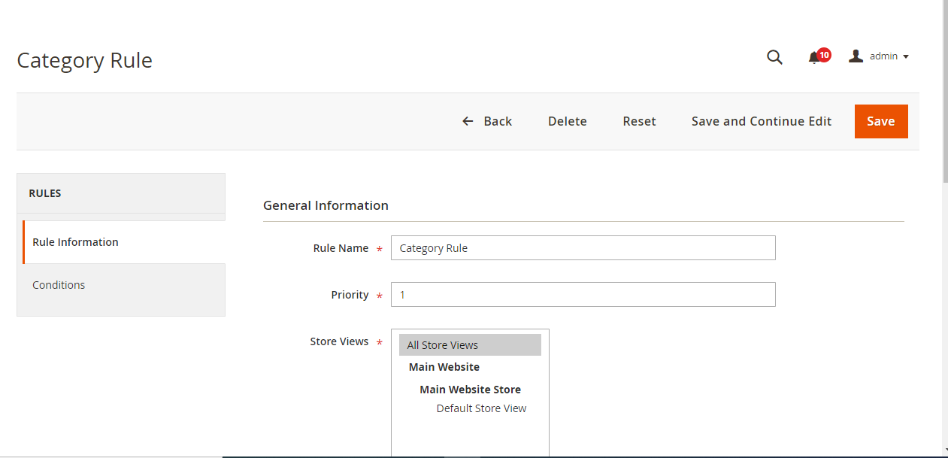Open the search magnifier icon

pos(774,57)
